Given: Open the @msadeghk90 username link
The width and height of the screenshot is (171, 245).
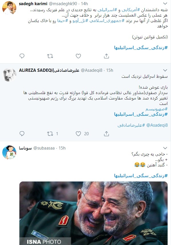Looking at the screenshot, I should pyautogui.click(x=63, y=4).
